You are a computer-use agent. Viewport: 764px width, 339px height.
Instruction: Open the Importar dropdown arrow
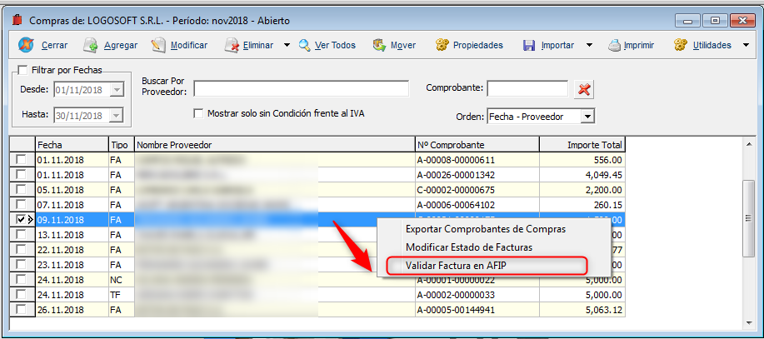[x=588, y=45]
